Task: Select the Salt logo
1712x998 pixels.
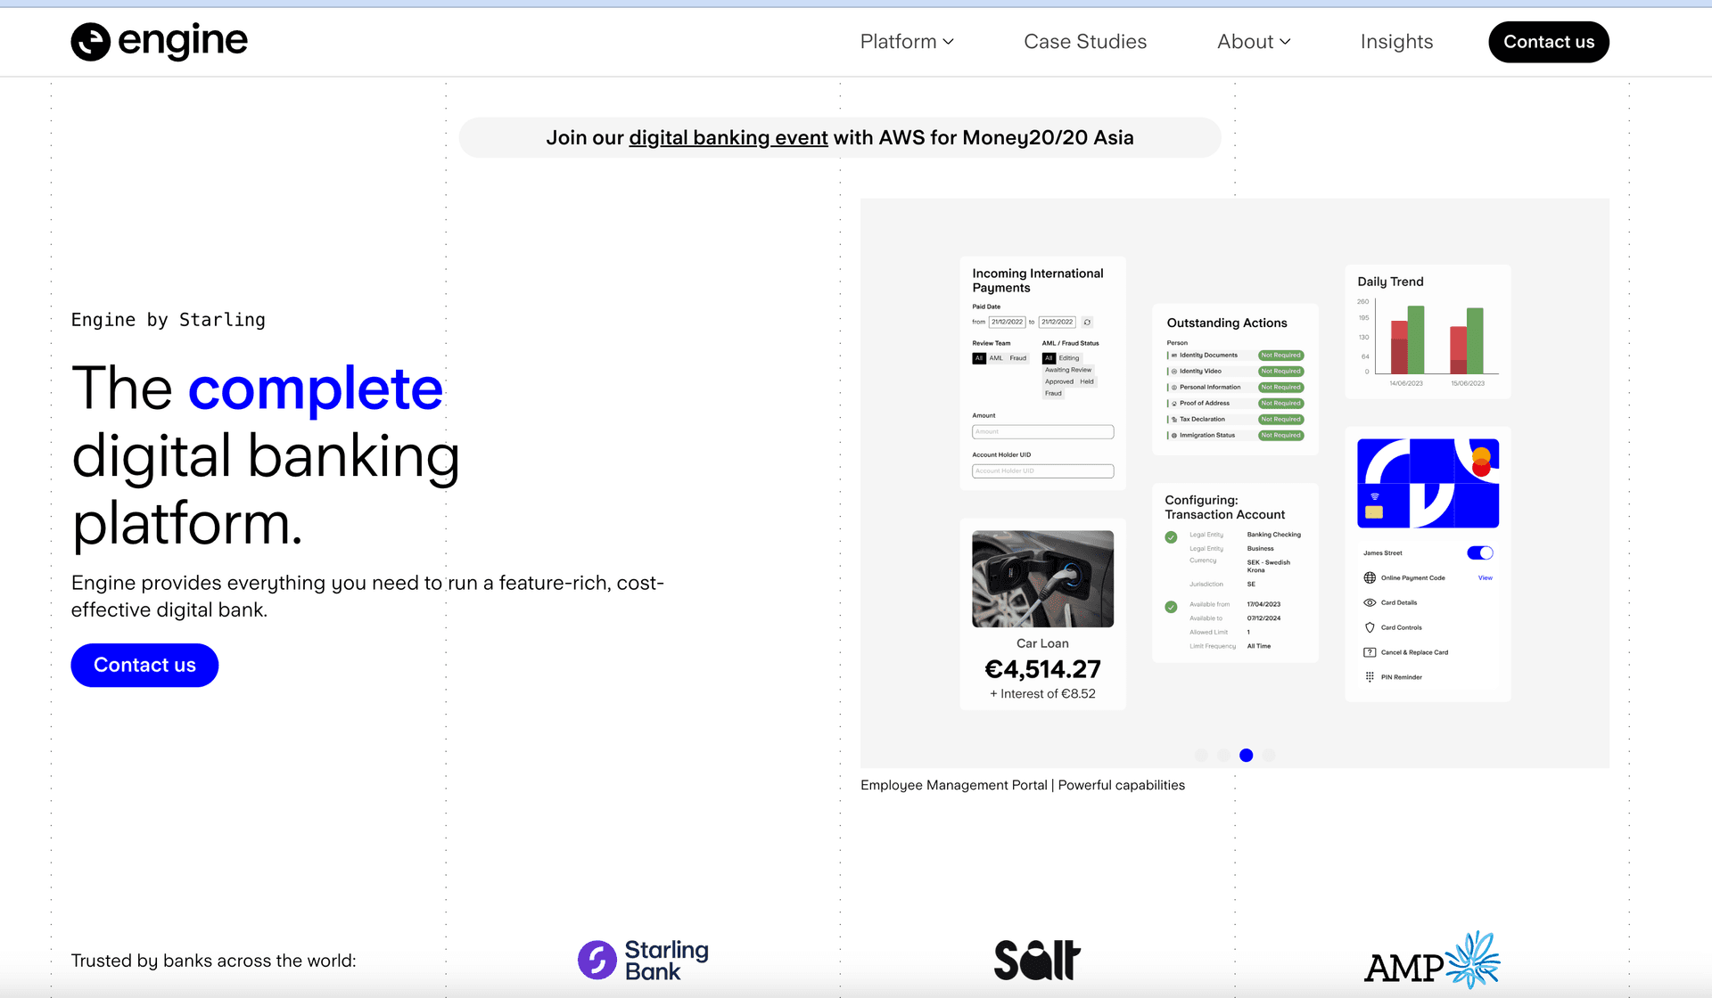Action: click(1037, 960)
